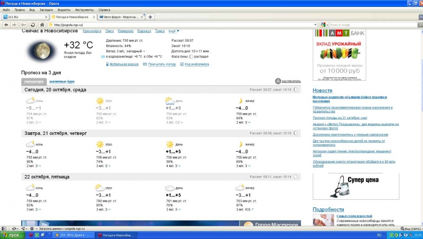Screen dimensions: 423x239
Task: Open taskbar item Погода в Новосибир...
Action: click(116, 235)
